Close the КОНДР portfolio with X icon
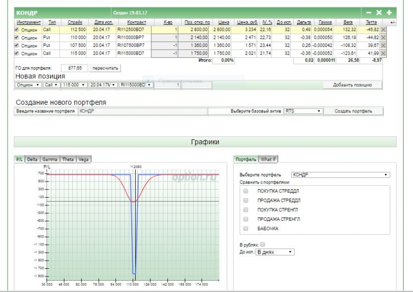The image size is (413, 292). (379, 12)
